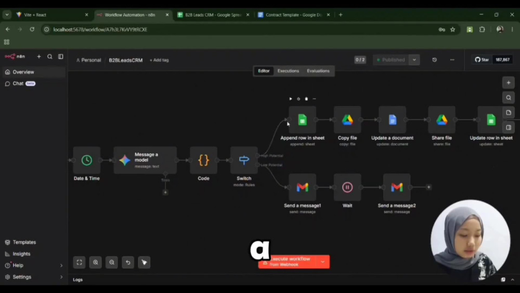Add node after Send a message2
This screenshot has height=293, width=520.
(x=428, y=187)
